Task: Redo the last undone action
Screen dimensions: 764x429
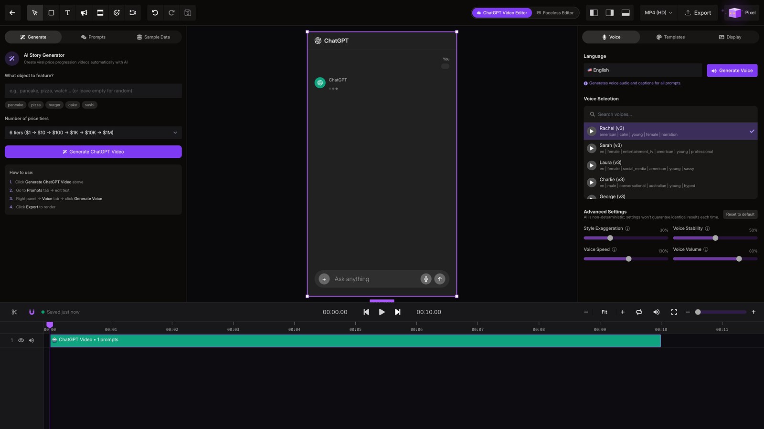Action: 171,13
